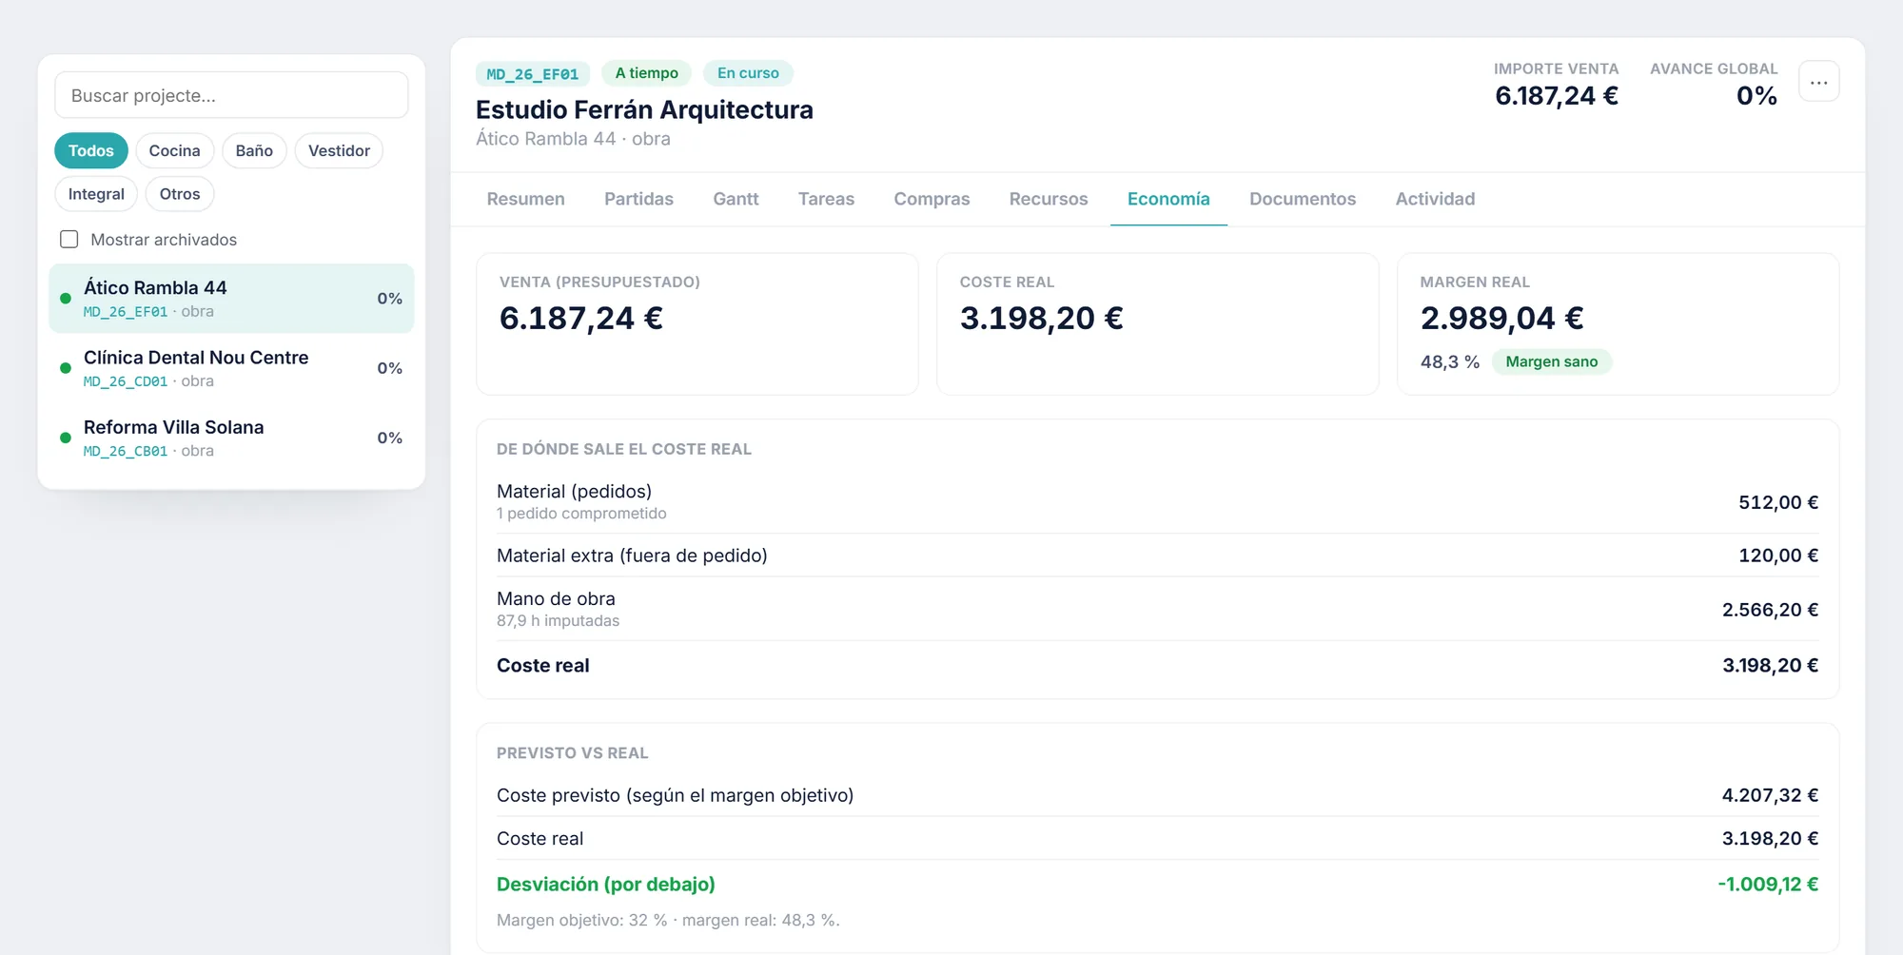Go to the Tareas tab

click(x=826, y=199)
